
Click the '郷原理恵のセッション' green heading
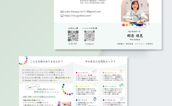(x=46, y=92)
